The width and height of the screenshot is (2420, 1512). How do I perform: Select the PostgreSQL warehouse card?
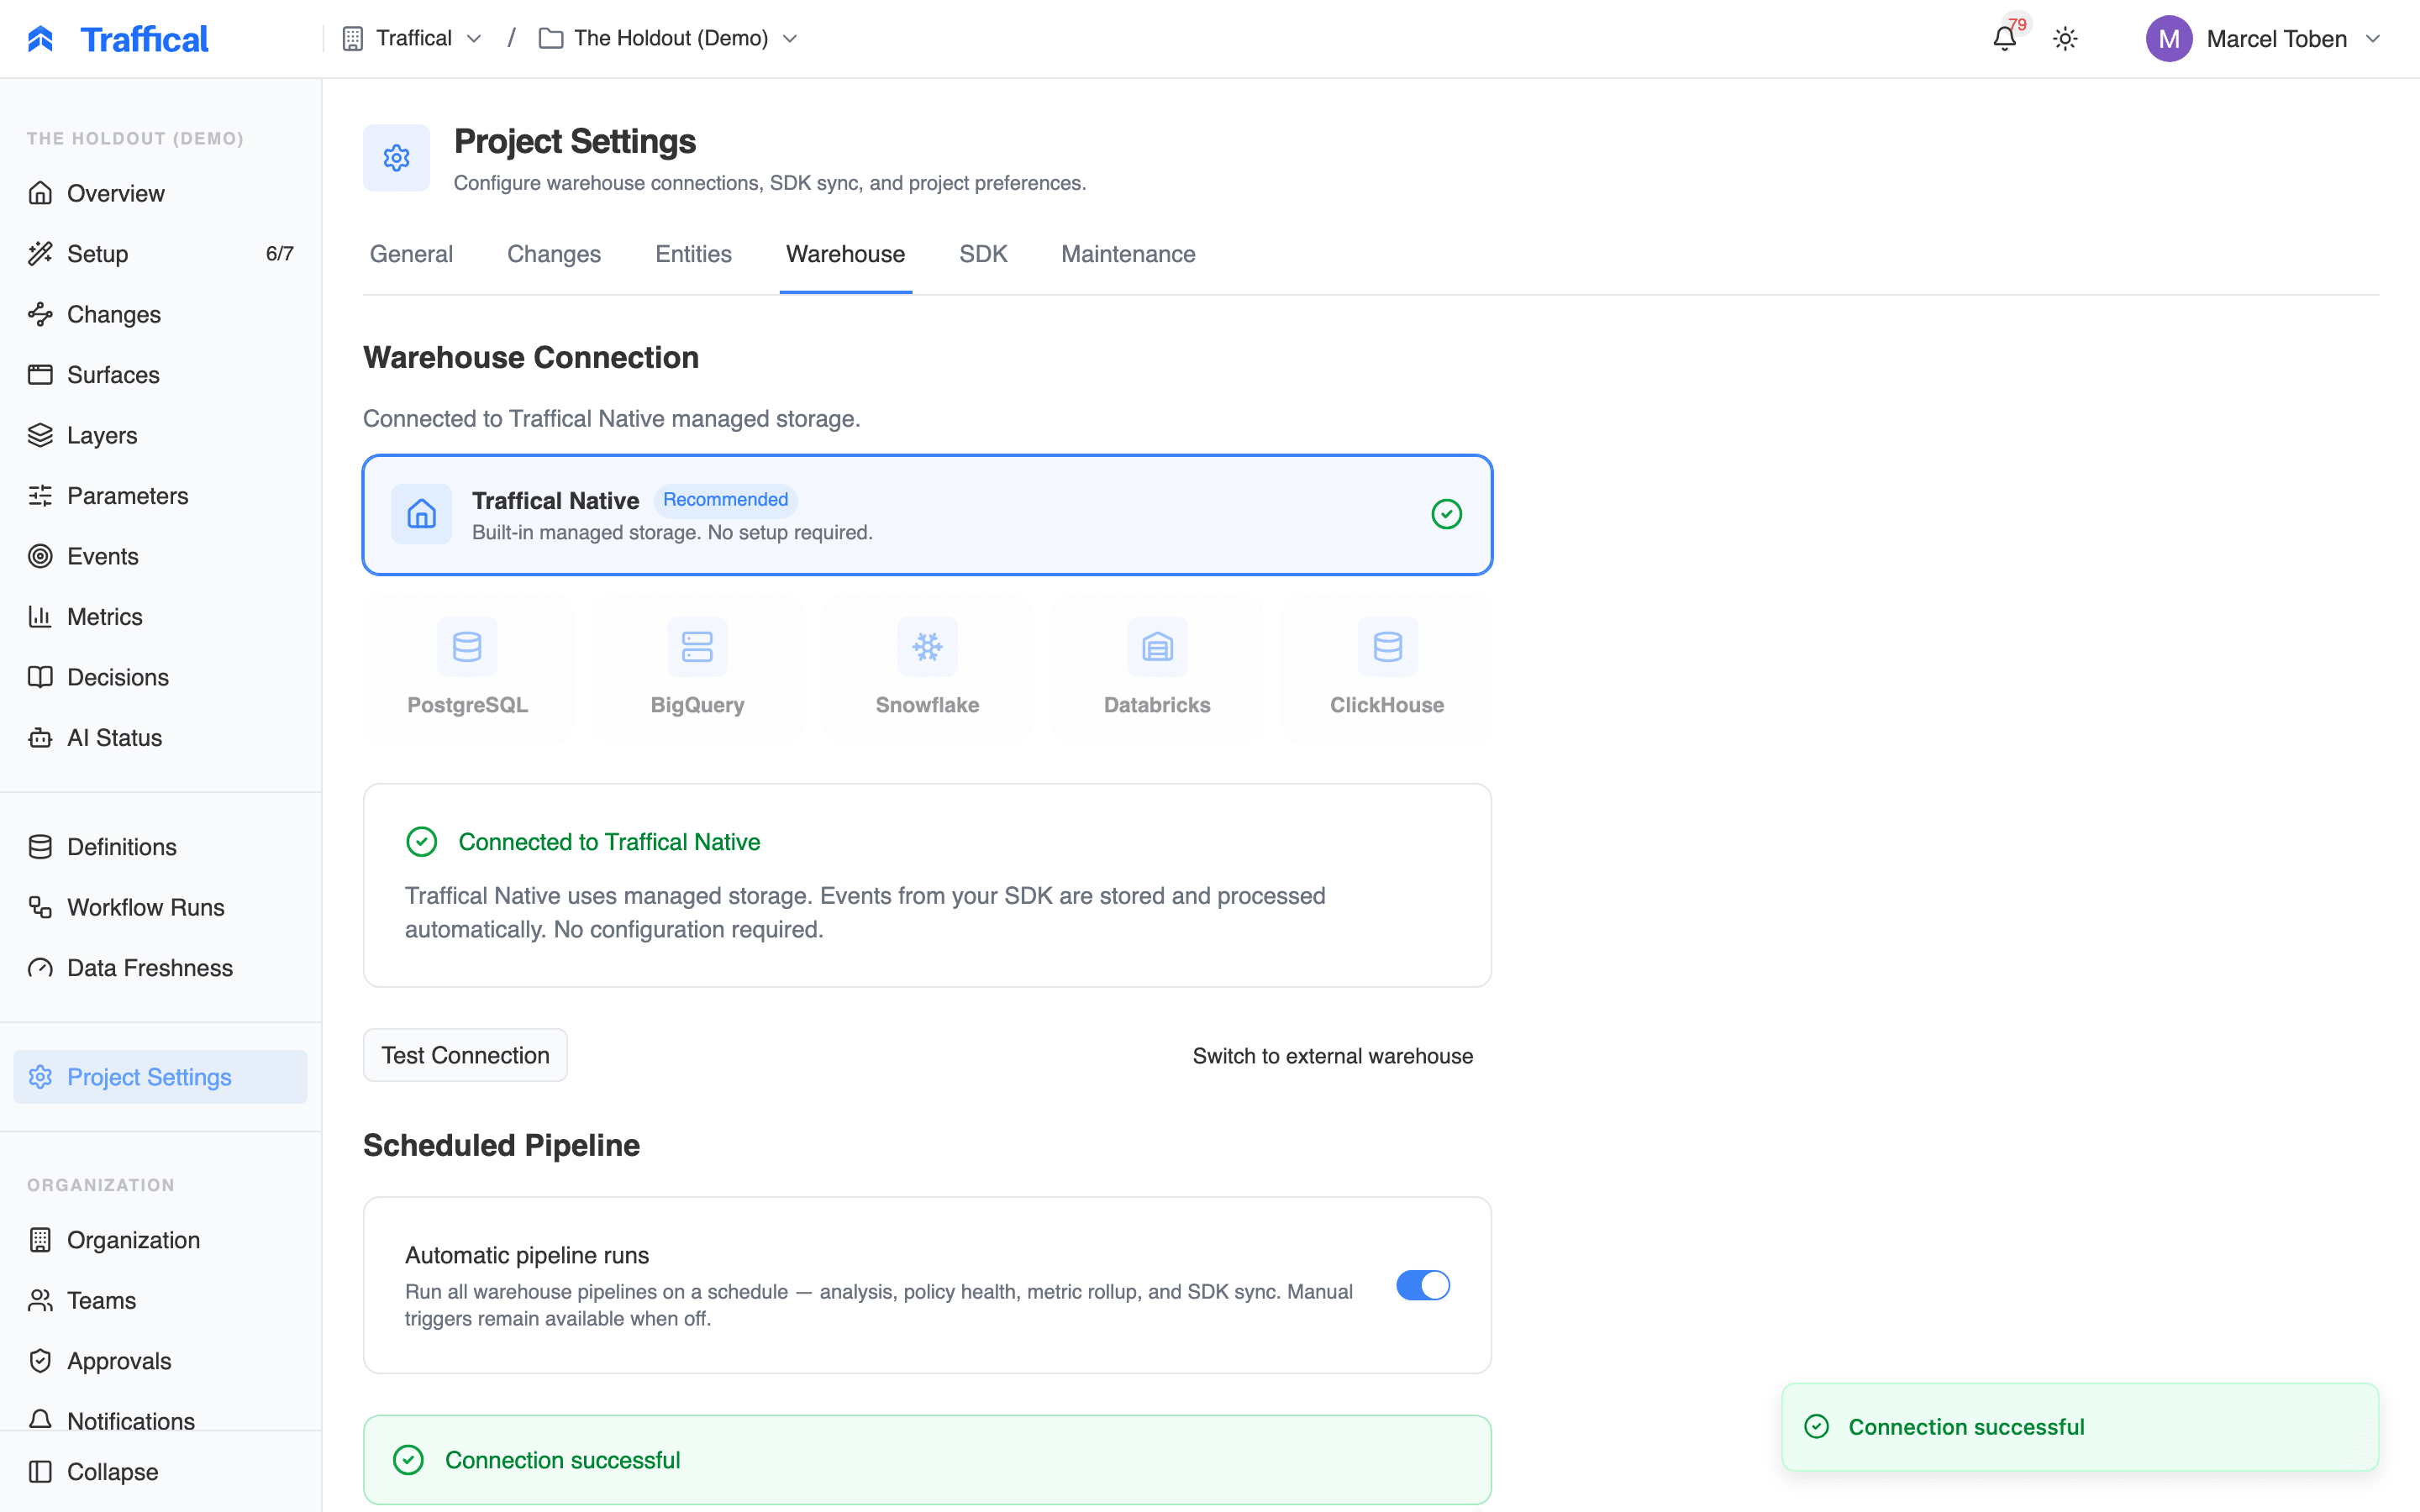coord(467,667)
